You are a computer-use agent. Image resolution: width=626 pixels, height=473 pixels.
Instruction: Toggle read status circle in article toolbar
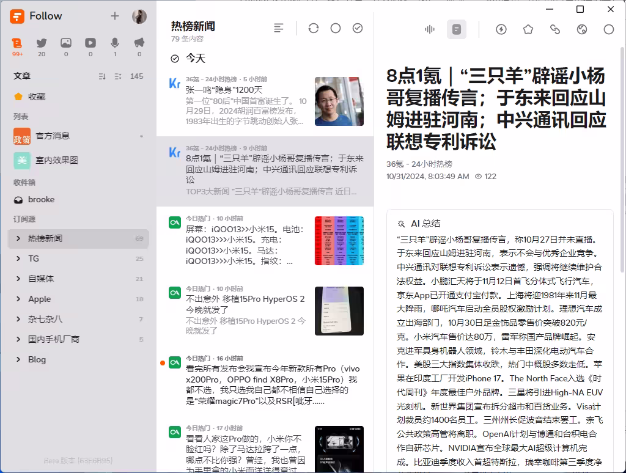[609, 29]
